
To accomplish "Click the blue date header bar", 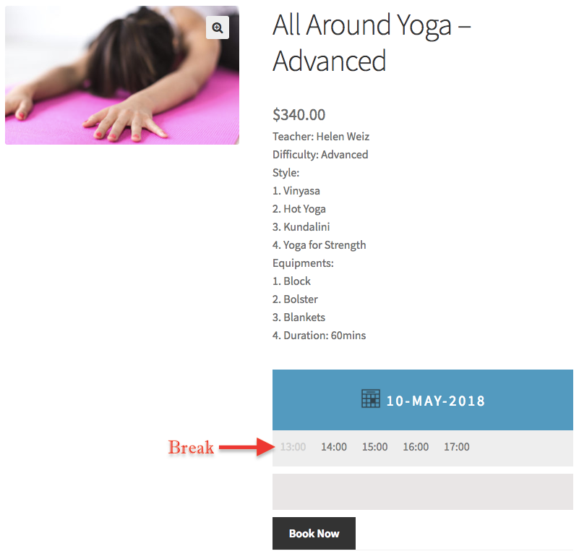I will point(423,400).
